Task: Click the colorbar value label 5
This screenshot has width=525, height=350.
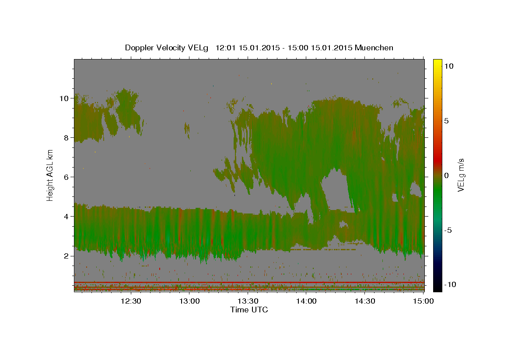Action: point(446,121)
